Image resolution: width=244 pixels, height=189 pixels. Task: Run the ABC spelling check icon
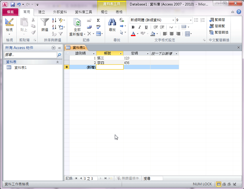point(98,27)
